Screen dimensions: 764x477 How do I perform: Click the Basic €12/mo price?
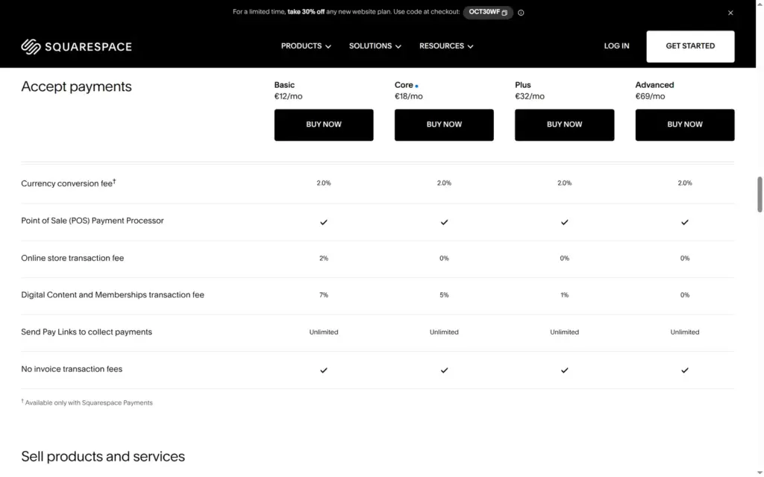pos(288,96)
